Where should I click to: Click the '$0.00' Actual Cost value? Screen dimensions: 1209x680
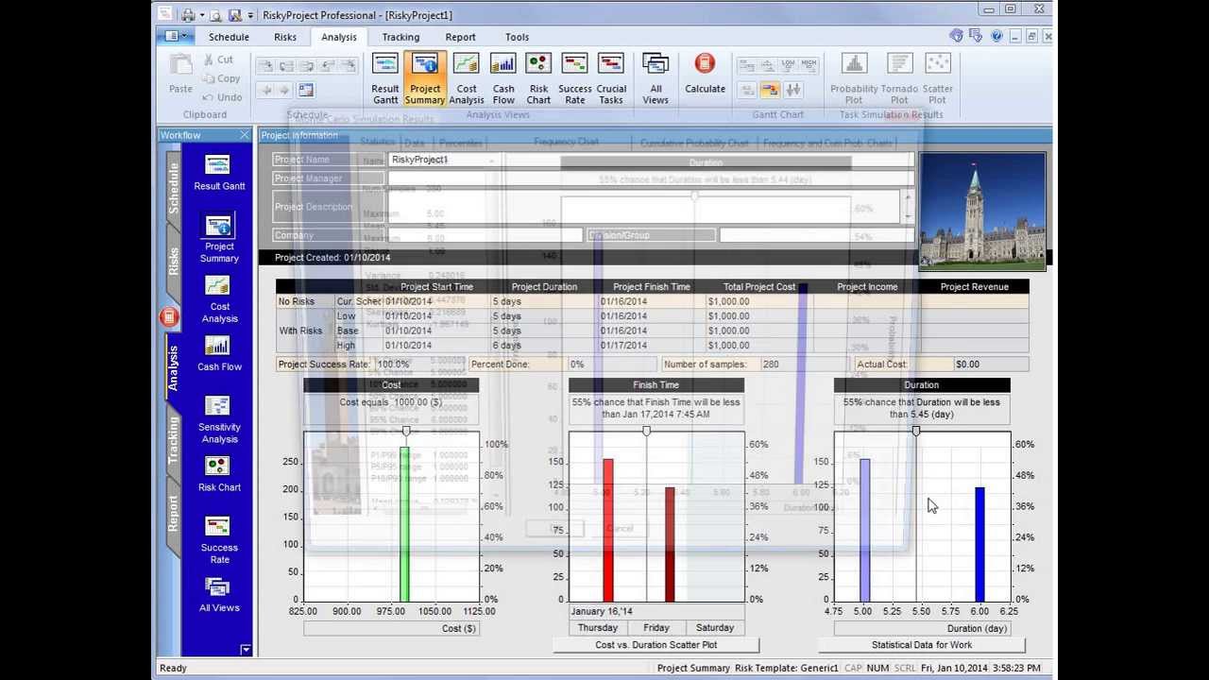[x=967, y=364]
